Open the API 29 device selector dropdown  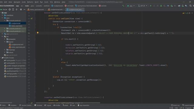pos(142,6)
